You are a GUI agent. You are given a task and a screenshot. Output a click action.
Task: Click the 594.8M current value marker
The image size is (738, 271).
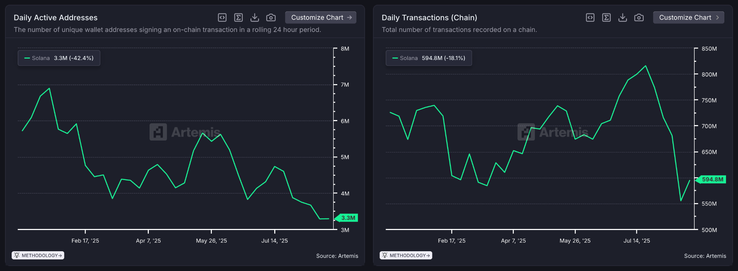click(711, 179)
